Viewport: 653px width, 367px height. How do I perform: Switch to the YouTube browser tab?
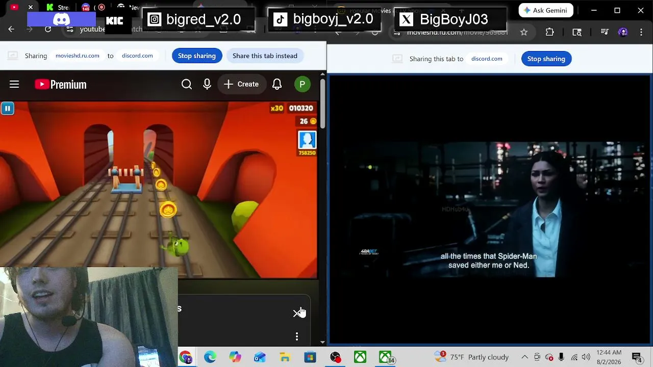(x=14, y=7)
